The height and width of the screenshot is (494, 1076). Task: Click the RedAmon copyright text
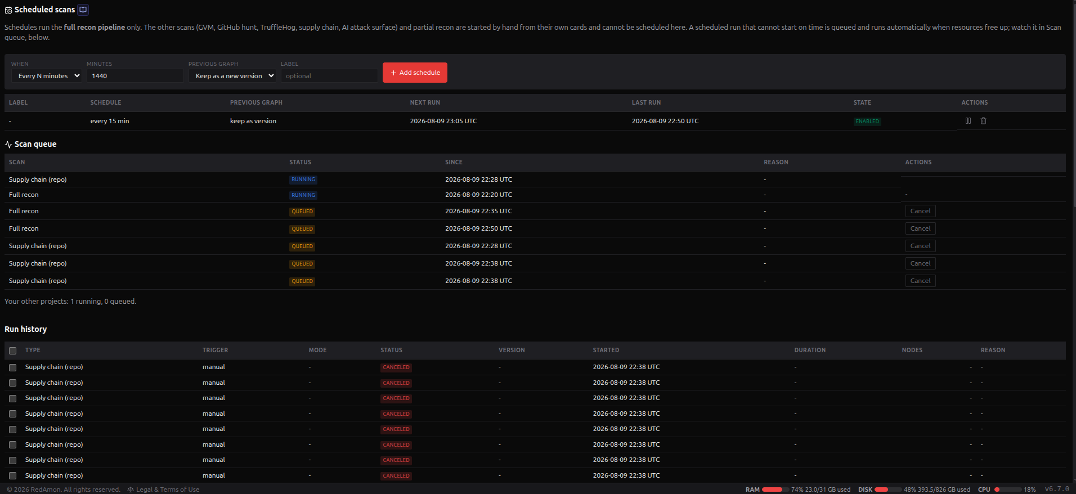pos(64,489)
